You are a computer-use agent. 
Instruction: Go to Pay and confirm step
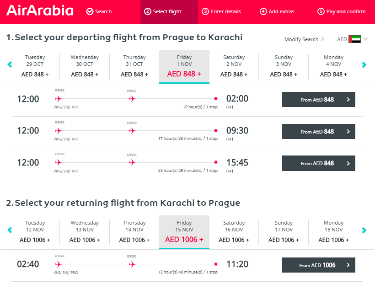point(341,11)
